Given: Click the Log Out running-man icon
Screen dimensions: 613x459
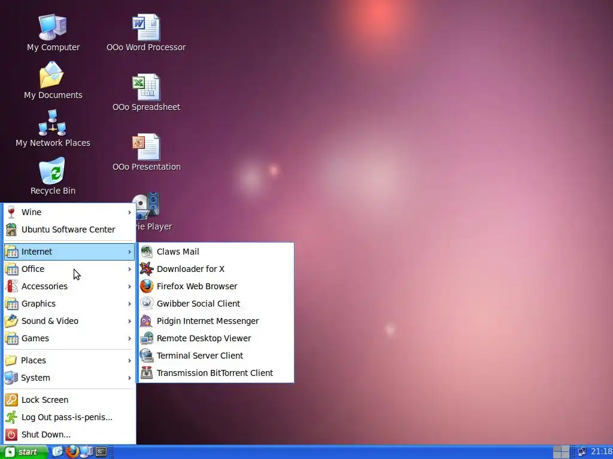Looking at the screenshot, I should [11, 417].
